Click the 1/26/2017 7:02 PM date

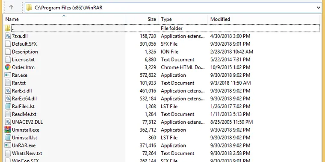[x=230, y=107]
